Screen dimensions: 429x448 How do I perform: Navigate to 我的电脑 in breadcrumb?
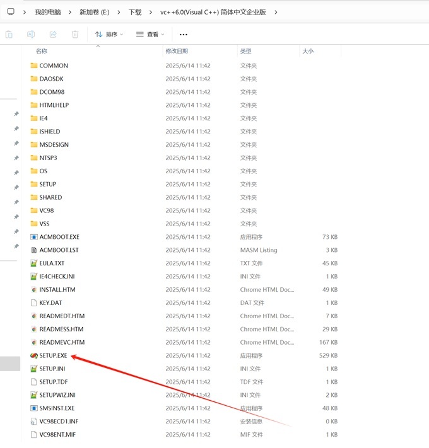[48, 12]
